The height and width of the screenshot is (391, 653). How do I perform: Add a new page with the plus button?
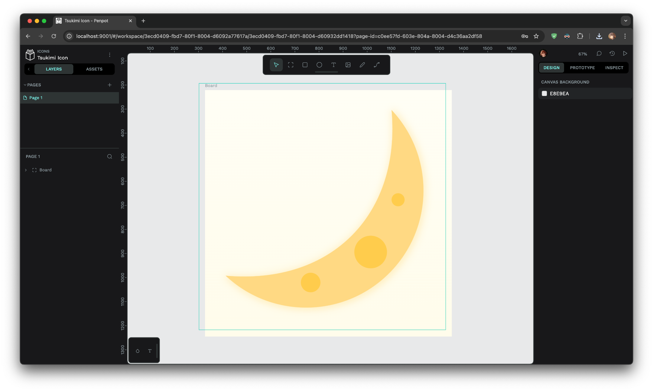pyautogui.click(x=110, y=85)
